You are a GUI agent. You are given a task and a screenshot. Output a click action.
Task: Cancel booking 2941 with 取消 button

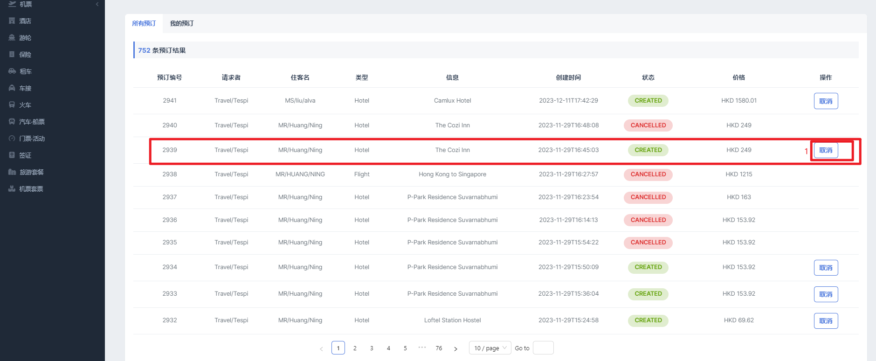pyautogui.click(x=826, y=101)
